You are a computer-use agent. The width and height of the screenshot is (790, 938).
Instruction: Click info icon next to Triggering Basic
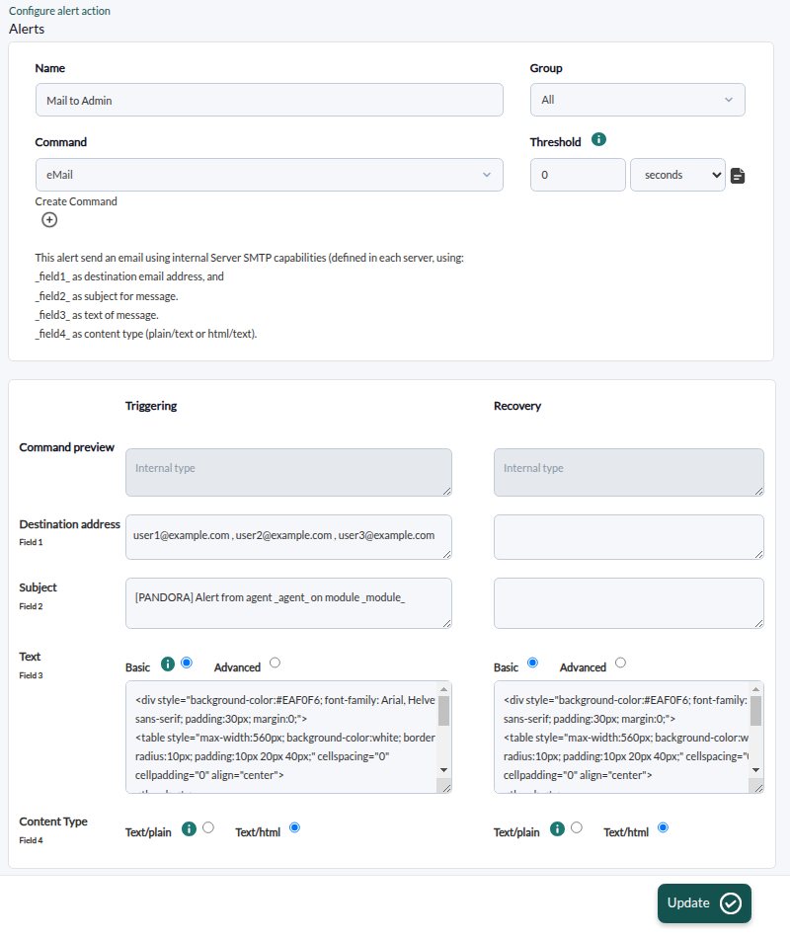[x=168, y=664]
